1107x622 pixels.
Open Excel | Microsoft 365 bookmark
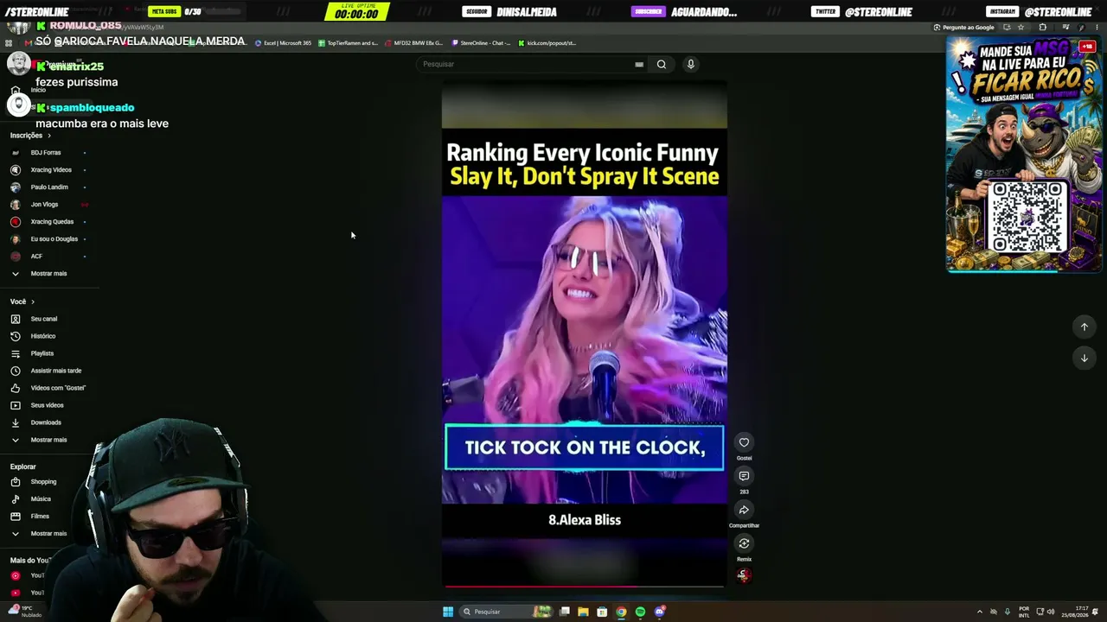[x=283, y=43]
